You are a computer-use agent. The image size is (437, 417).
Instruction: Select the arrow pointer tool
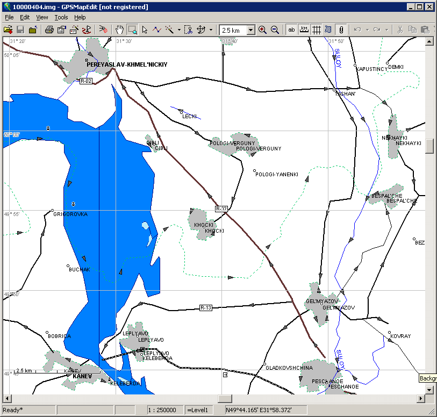[145, 30]
